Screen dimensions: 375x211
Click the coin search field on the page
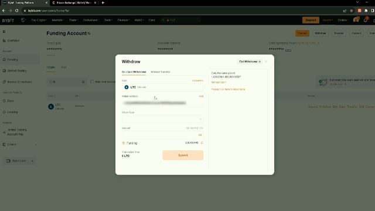click(x=67, y=82)
